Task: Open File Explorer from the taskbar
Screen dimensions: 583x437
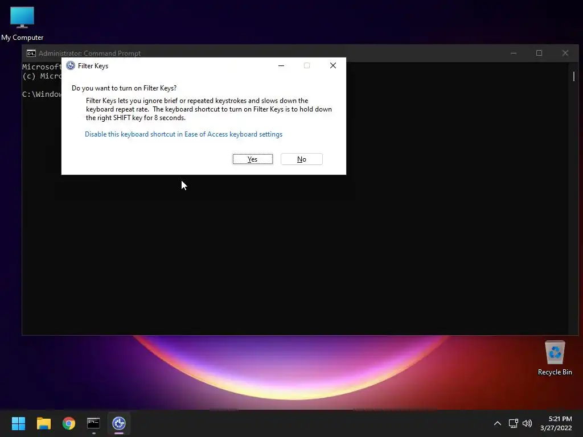Action: pyautogui.click(x=43, y=423)
